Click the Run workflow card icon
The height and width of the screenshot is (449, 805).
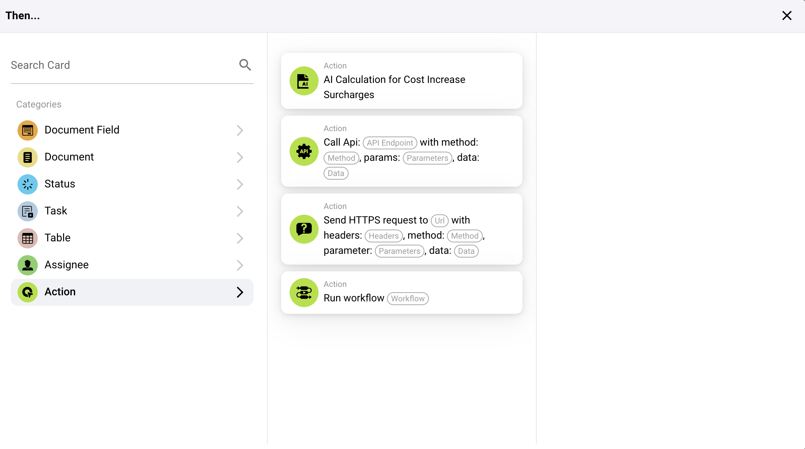coord(304,292)
